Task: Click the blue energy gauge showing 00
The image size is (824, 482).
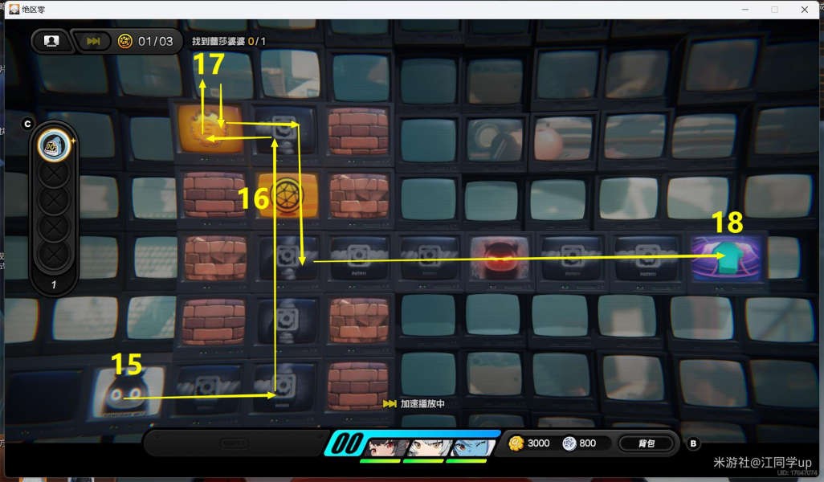Action: (345, 443)
